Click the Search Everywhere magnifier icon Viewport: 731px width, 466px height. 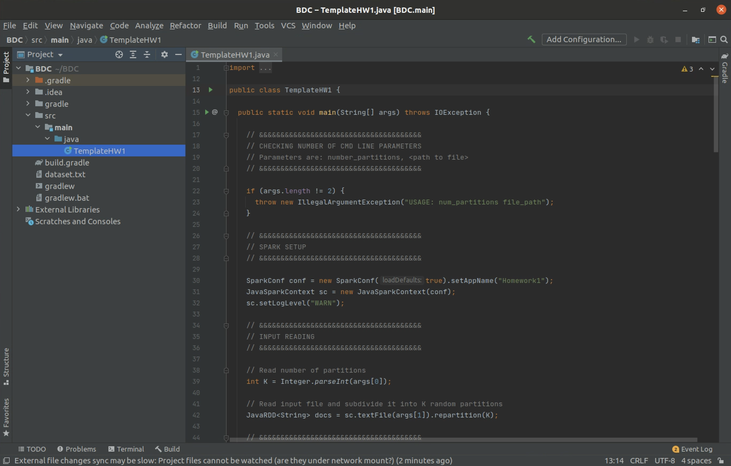[724, 40]
